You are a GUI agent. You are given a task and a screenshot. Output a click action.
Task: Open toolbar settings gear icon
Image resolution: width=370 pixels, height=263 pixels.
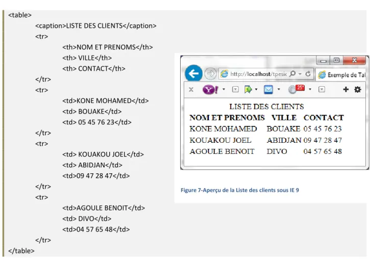click(357, 90)
